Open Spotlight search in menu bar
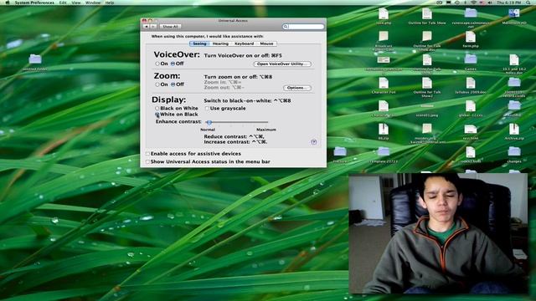Viewport: 536px width, 301px height. (x=528, y=3)
